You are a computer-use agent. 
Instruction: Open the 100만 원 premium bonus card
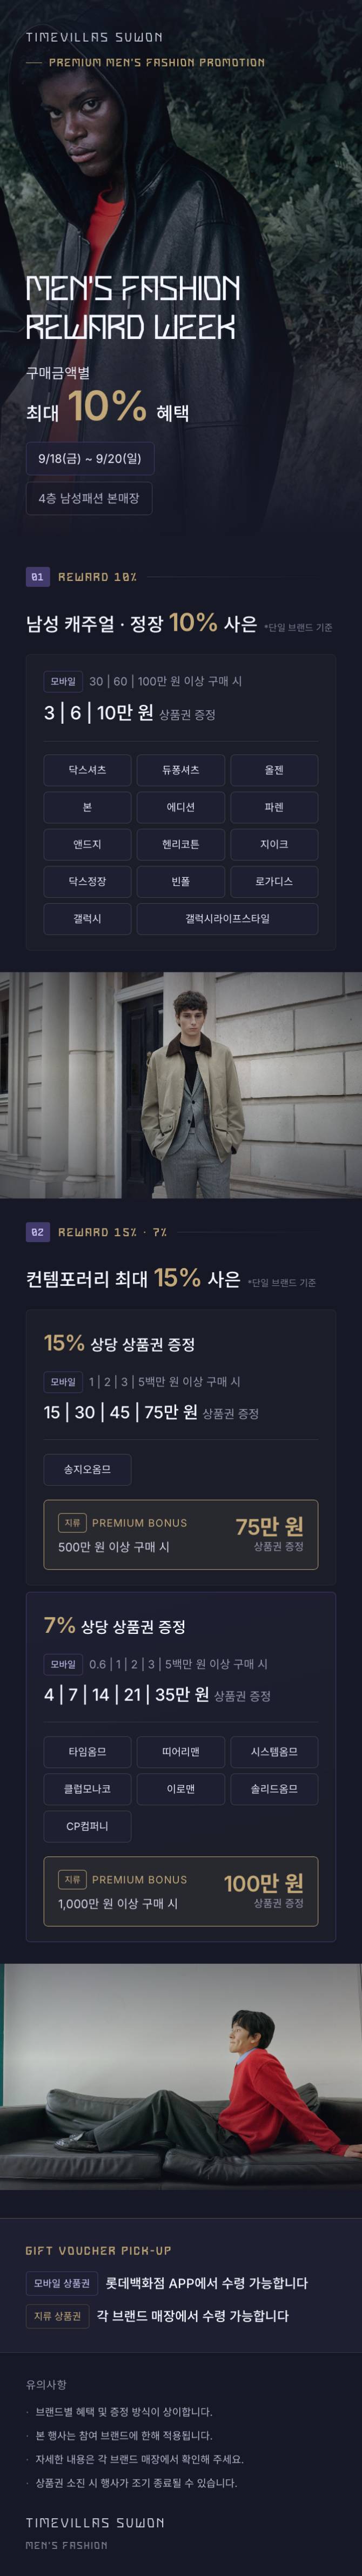pyautogui.click(x=181, y=1891)
